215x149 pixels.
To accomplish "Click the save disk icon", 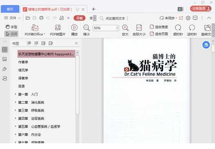I will (35, 18).
